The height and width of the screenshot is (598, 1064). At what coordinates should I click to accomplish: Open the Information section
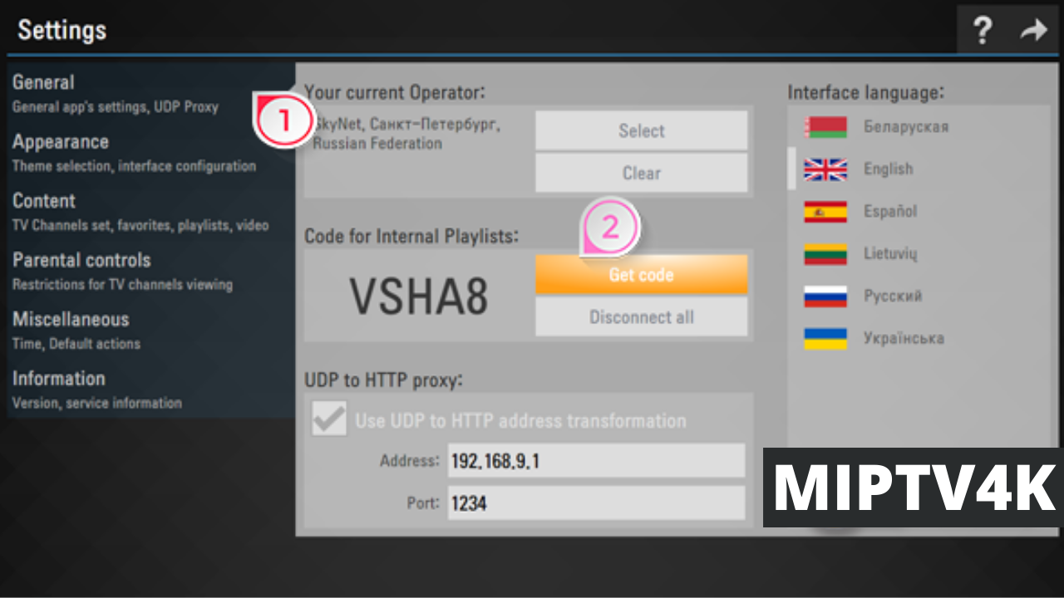150,390
